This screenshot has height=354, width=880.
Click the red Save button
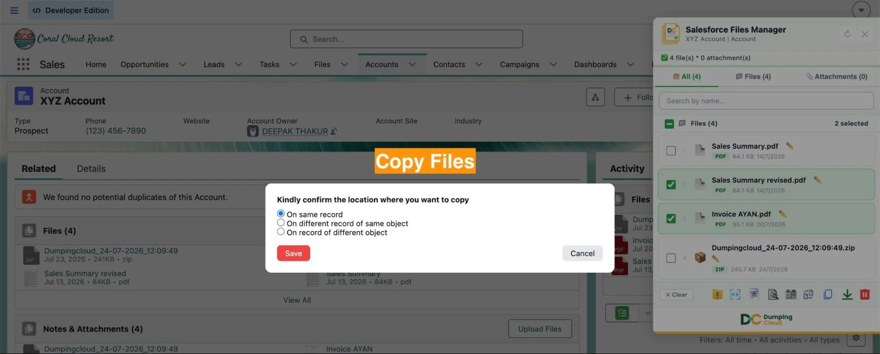pos(294,253)
